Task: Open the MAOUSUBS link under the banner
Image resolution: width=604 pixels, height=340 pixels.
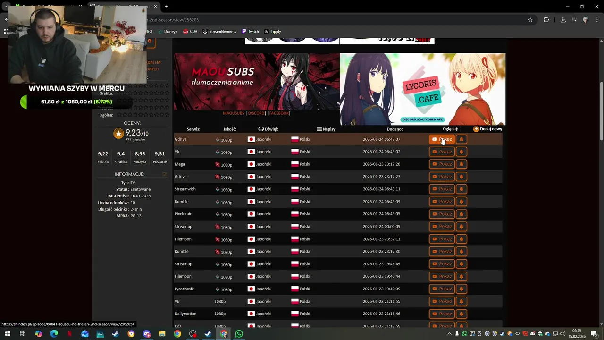Action: click(x=234, y=113)
